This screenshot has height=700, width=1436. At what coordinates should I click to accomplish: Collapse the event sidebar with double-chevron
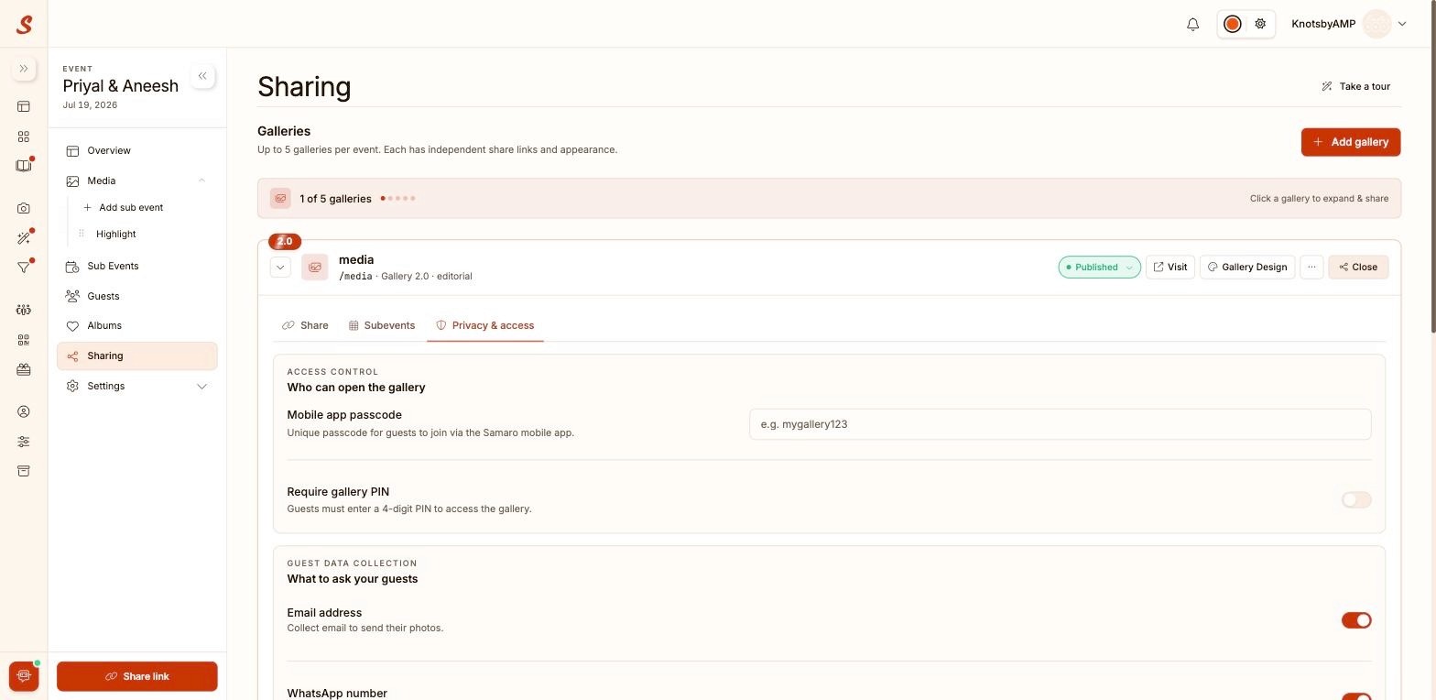coord(202,76)
